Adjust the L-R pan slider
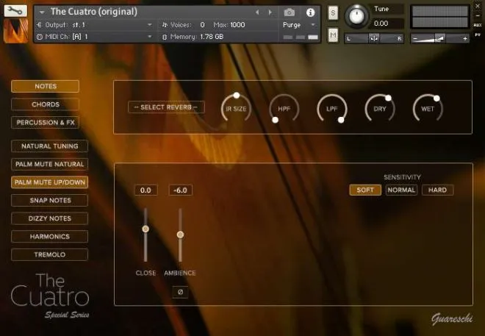This screenshot has width=485, height=336. point(374,38)
